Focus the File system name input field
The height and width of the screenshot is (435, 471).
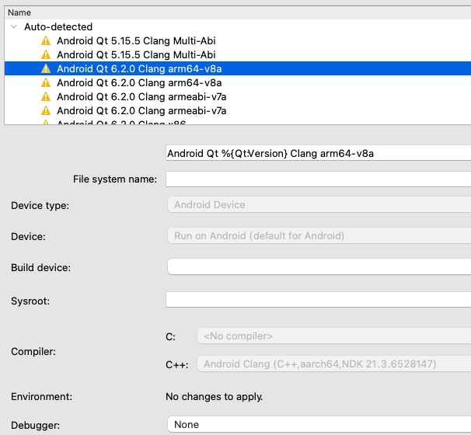pyautogui.click(x=318, y=179)
